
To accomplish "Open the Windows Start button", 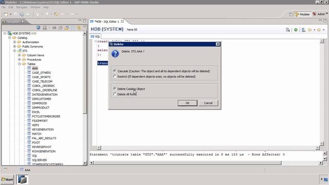I will (x=7, y=179).
